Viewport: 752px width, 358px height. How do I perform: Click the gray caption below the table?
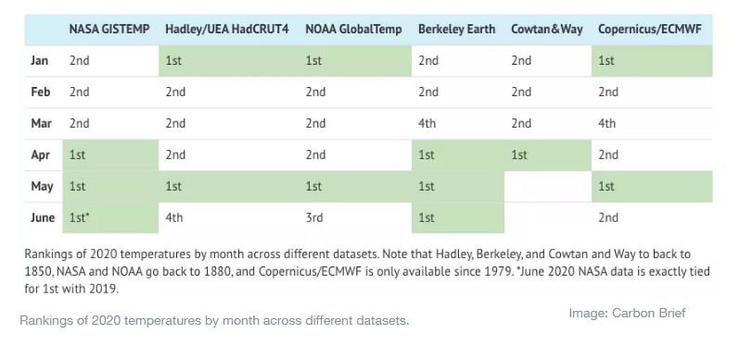point(214,320)
